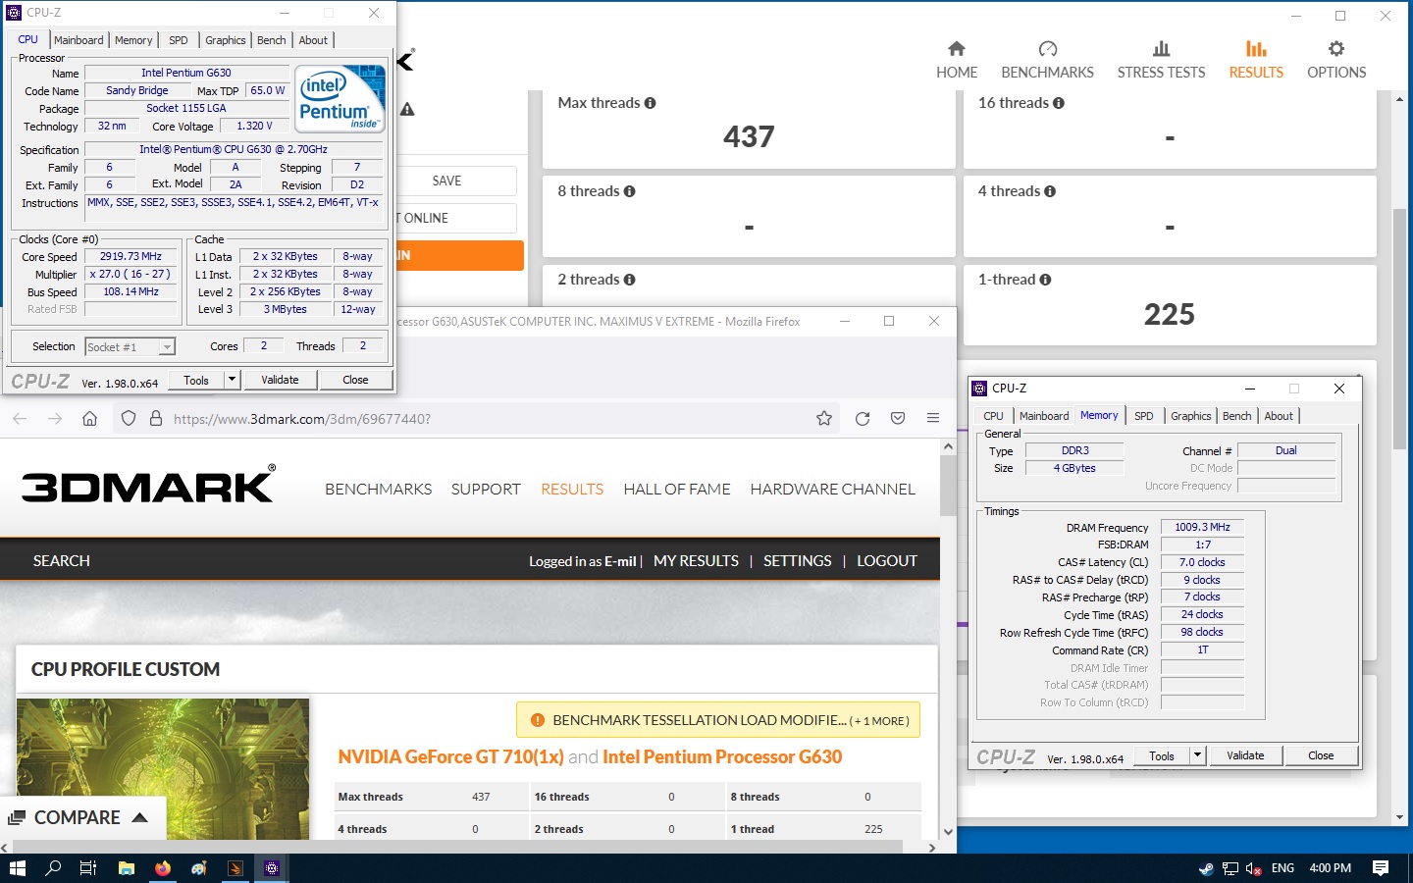Click HALL OF FAME on website
Viewport: 1413px width, 883px height.
pyautogui.click(x=677, y=489)
